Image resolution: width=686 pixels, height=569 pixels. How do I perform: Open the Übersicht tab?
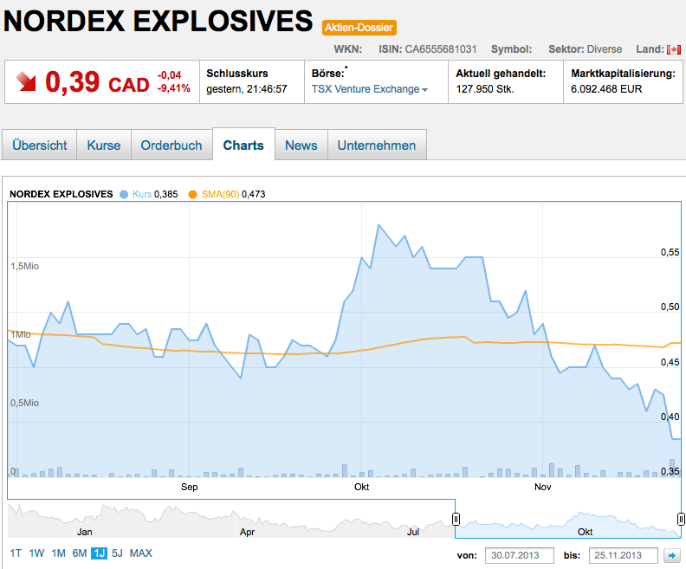(39, 145)
